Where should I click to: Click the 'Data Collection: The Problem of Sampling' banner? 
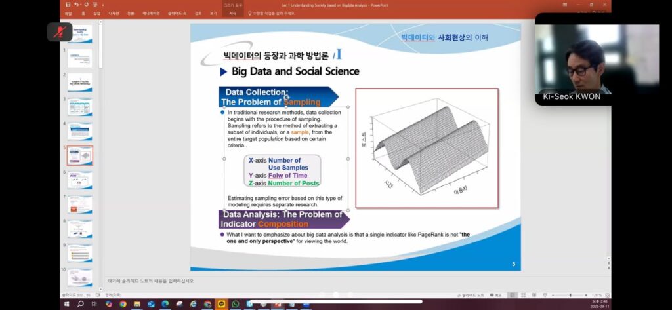(x=278, y=97)
